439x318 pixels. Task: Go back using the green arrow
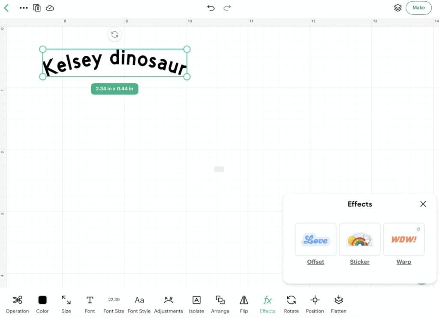coord(6,8)
